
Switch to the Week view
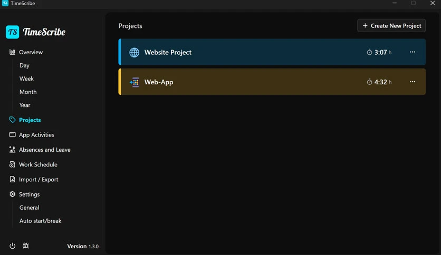pyautogui.click(x=26, y=79)
